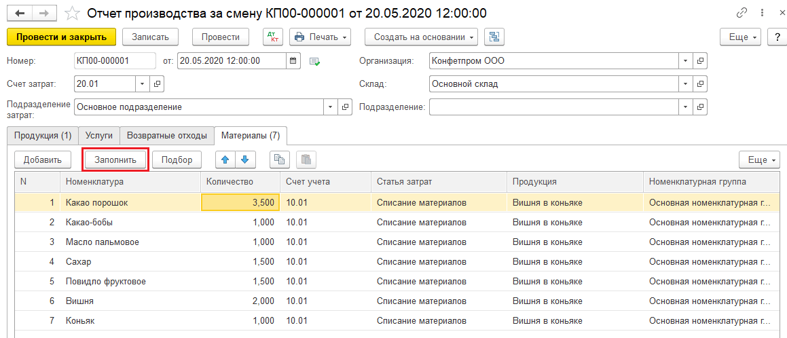Click the Заполнить button
The image size is (787, 338).
pyautogui.click(x=115, y=159)
